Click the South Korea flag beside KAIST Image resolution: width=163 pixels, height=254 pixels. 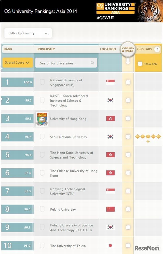(110, 100)
